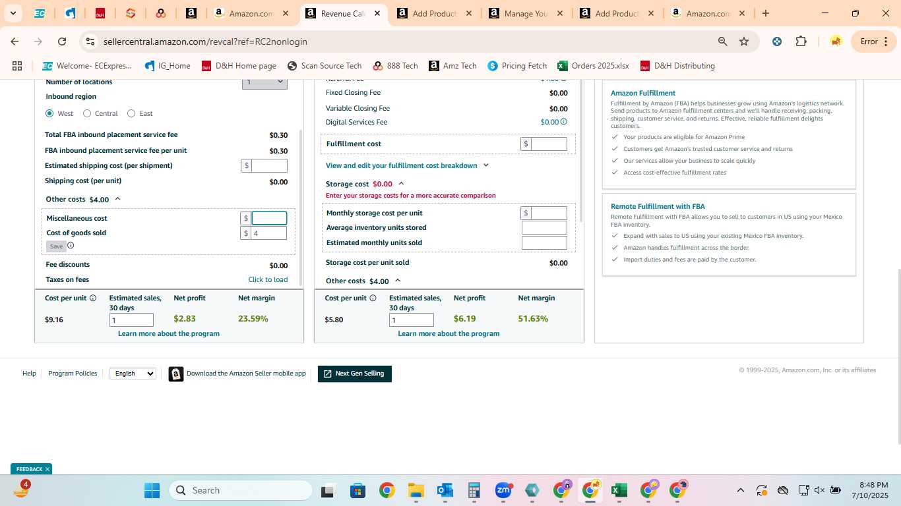901x506 pixels.
Task: Click Average inventory units stored field
Action: (544, 228)
